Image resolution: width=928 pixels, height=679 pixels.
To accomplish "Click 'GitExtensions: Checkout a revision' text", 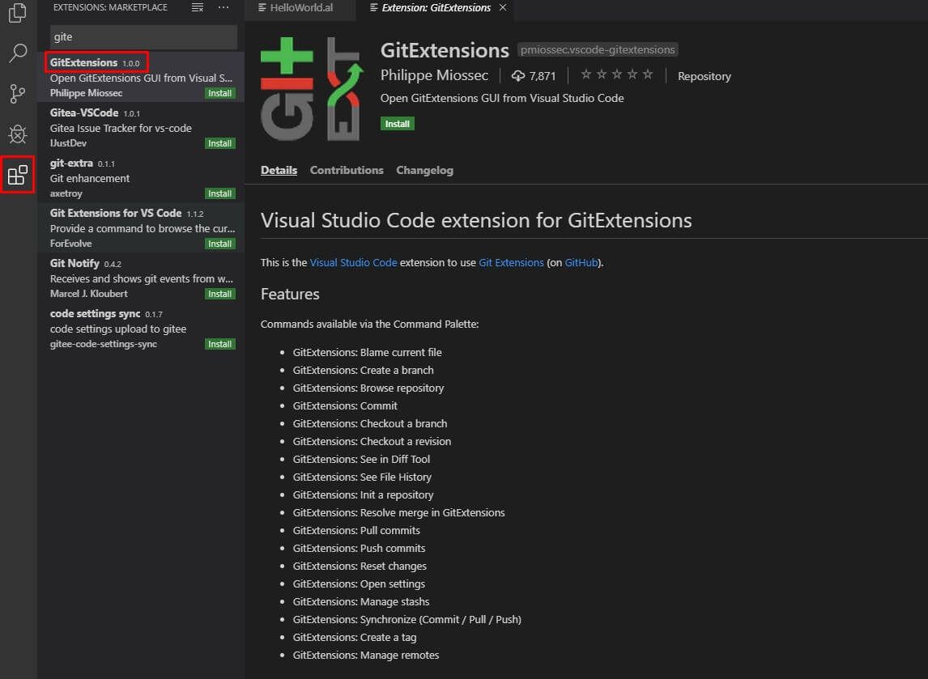I will click(372, 441).
